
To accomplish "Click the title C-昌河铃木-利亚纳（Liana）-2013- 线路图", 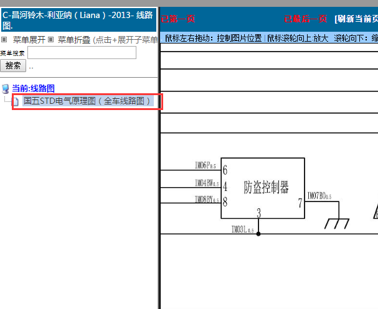I will (x=78, y=20).
